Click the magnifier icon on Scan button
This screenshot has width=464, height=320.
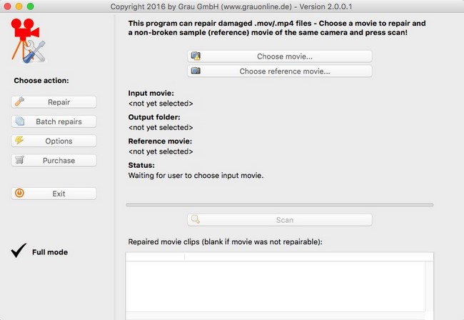tap(196, 221)
